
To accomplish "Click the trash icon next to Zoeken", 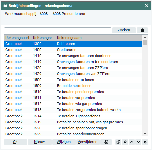I will 142,30.
